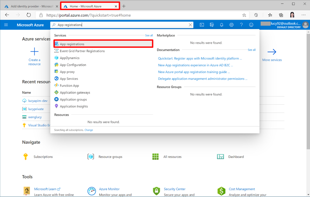
Task: Open lucyprivate recent resource
Action: tap(36, 109)
